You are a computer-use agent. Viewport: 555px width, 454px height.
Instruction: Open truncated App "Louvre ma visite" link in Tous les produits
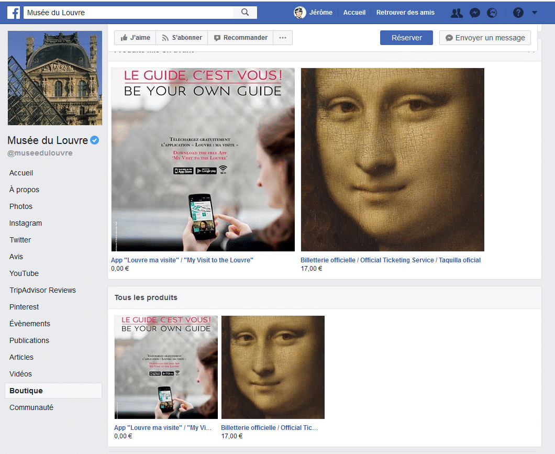tap(163, 427)
